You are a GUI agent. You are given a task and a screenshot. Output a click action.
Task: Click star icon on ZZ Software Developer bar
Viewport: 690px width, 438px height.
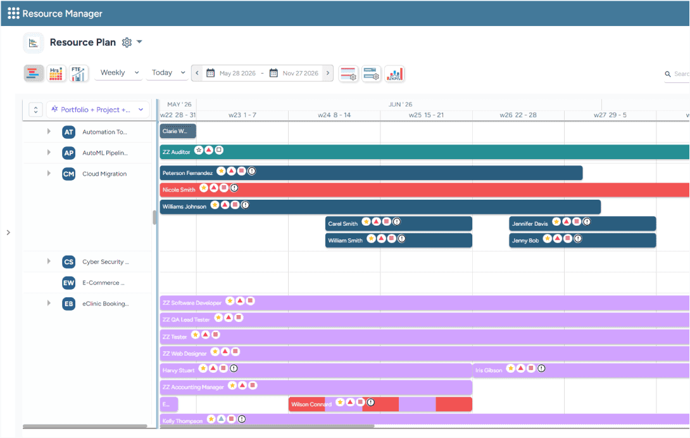(x=230, y=301)
